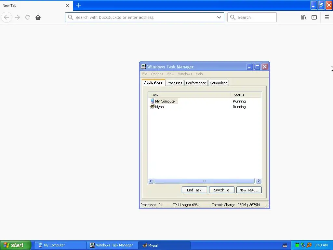Focus the browser Search input box
Screen dimensions: 333x250
click(252, 17)
